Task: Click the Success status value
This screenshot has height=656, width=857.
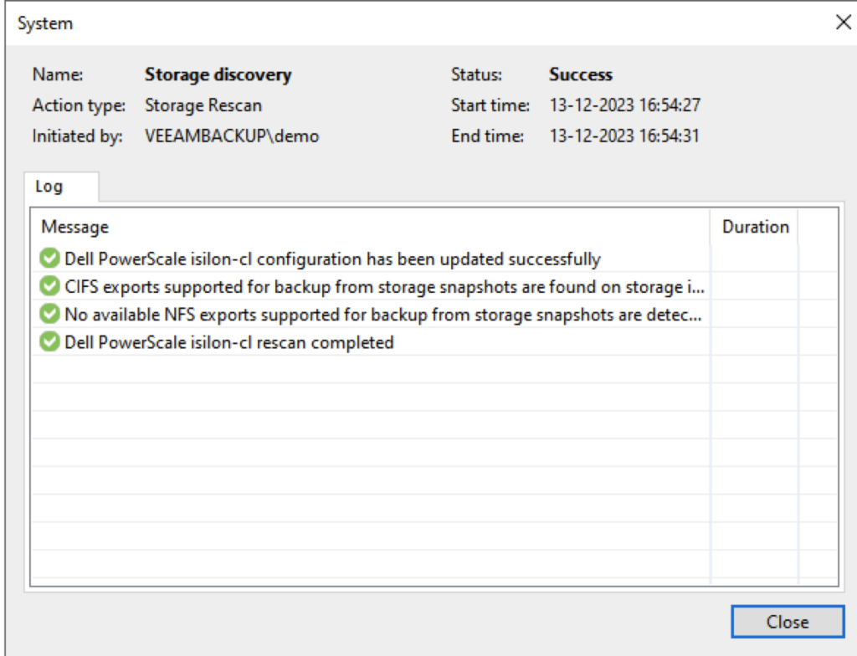Action: coord(580,74)
